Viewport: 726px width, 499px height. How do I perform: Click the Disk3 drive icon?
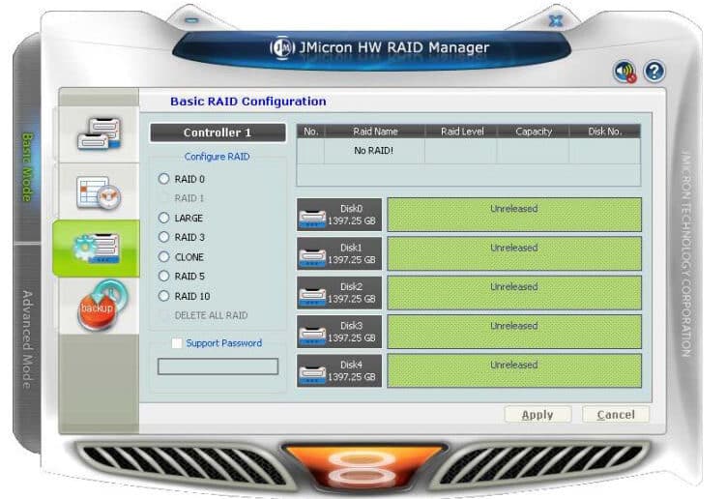312,336
